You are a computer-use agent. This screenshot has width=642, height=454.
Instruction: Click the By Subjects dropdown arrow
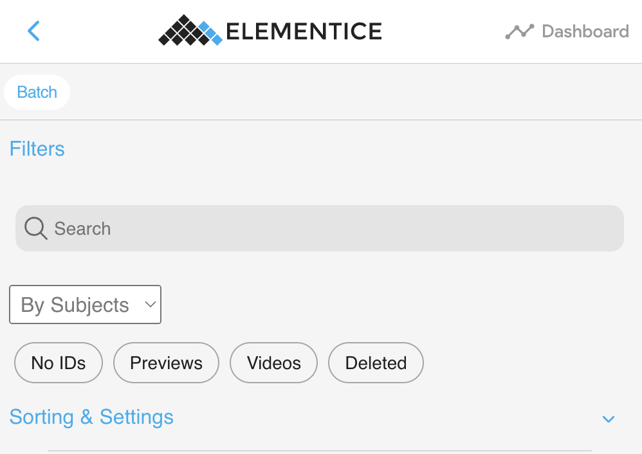click(151, 305)
